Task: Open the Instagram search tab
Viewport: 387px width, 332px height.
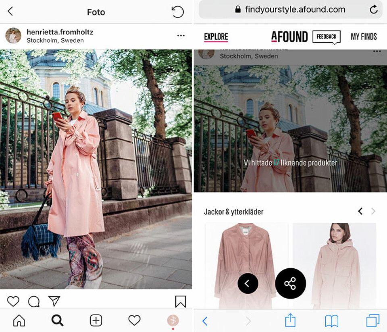Action: point(57,320)
